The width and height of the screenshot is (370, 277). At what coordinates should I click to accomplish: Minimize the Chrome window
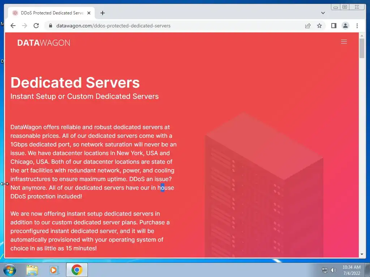tap(336, 7)
